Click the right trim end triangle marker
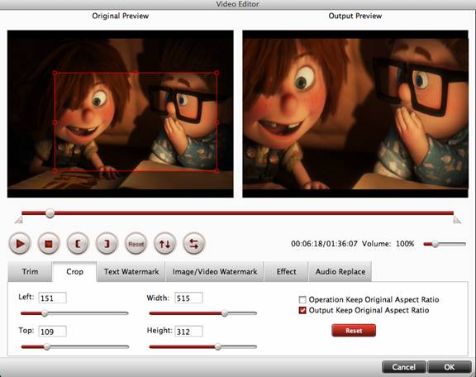The width and height of the screenshot is (476, 377). coord(457,220)
